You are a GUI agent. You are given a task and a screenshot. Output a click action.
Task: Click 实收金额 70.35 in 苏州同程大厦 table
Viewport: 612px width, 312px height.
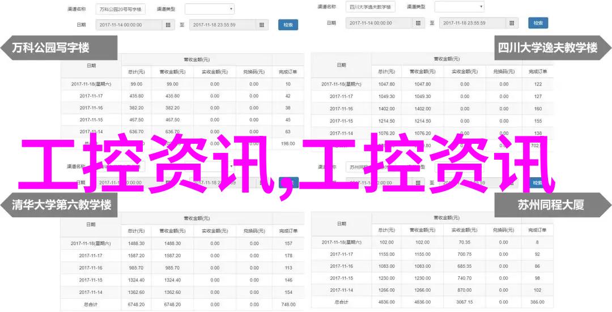(x=465, y=242)
